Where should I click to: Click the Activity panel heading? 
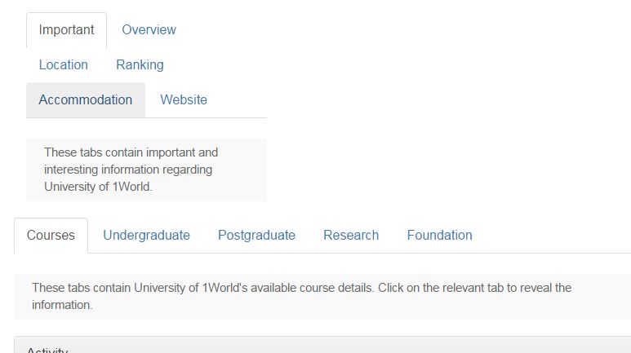[322, 346]
